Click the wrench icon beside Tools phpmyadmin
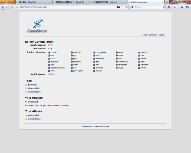This screenshot has height=153, width=191. [26, 88]
